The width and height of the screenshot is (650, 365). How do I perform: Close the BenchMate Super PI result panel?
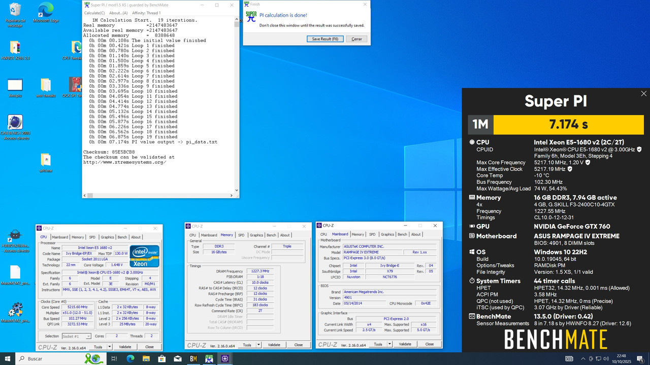pyautogui.click(x=643, y=94)
